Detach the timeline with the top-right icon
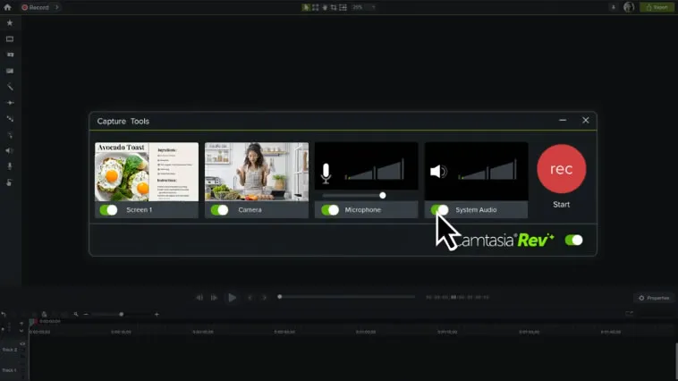 coord(629,314)
